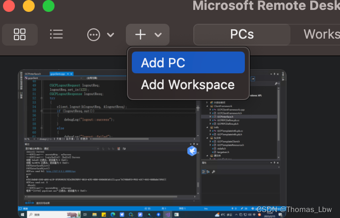Screen dimensions: 340x218
Task: Select GCPRPCDefine.pb.h in Solution Explorer
Action: tap(228, 124)
